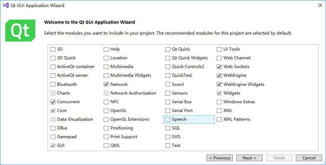Tick the Qt Quick checkbox
Viewport: 326px width, 165px height.
point(168,49)
